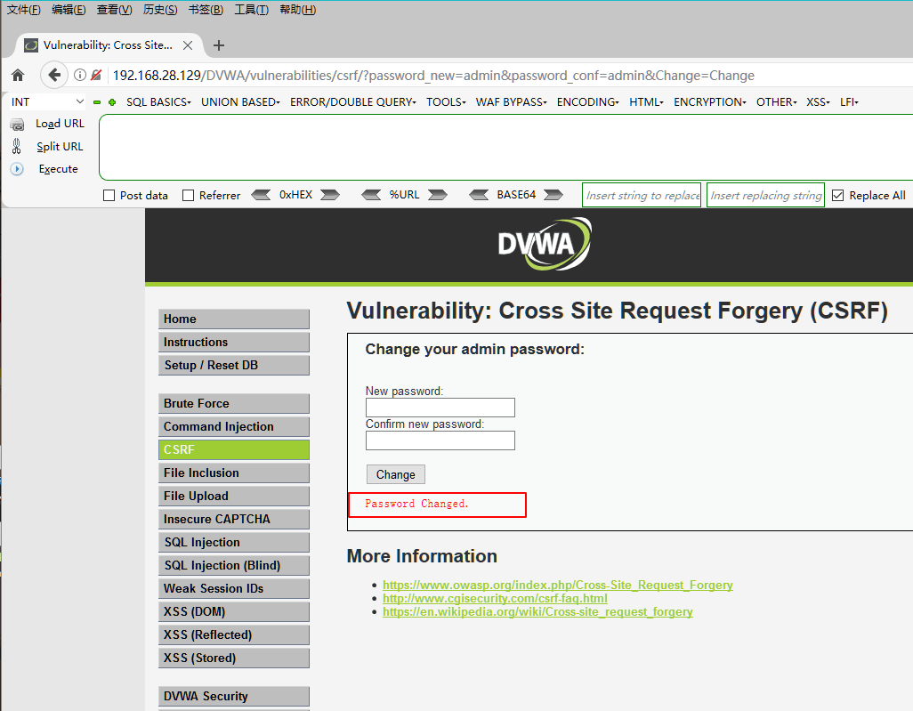The image size is (913, 711).
Task: Expand the LFI dropdown
Action: (849, 102)
